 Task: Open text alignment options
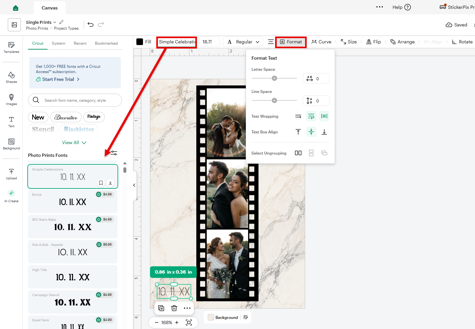click(271, 42)
